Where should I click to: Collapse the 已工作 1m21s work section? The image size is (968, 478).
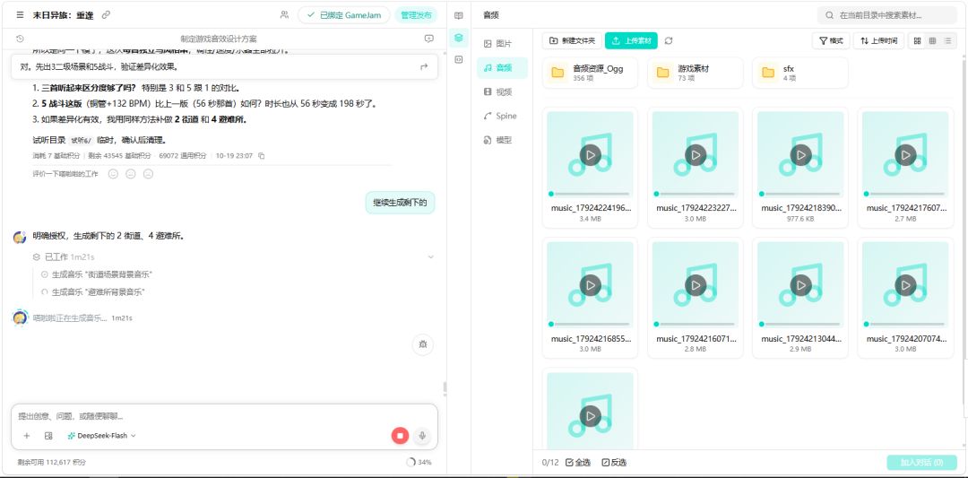tap(431, 256)
